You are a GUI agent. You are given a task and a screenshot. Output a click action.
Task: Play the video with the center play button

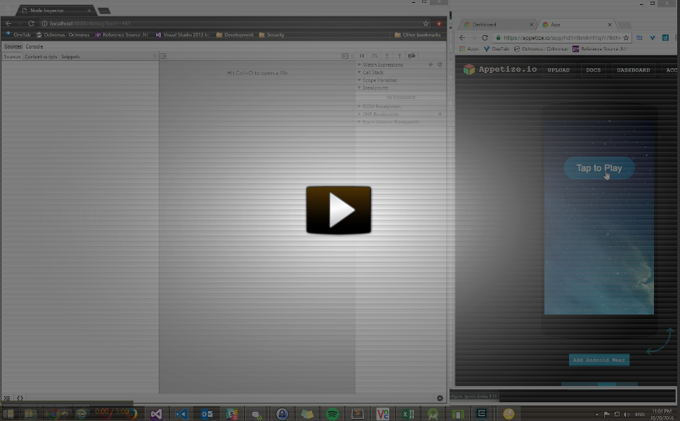pos(339,210)
